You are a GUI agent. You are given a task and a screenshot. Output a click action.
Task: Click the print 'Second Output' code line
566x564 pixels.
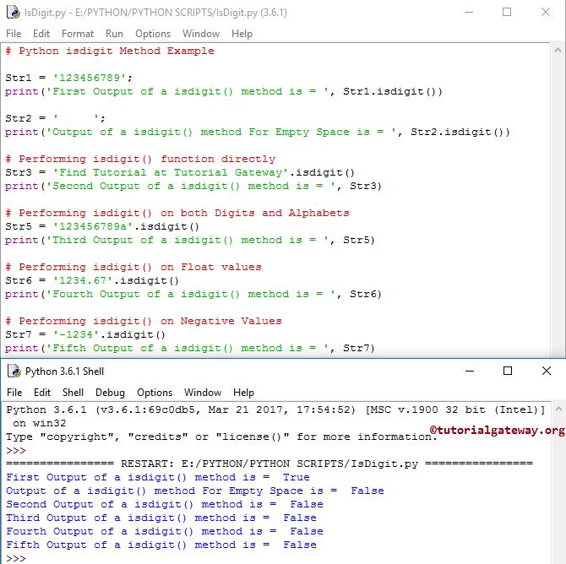193,186
